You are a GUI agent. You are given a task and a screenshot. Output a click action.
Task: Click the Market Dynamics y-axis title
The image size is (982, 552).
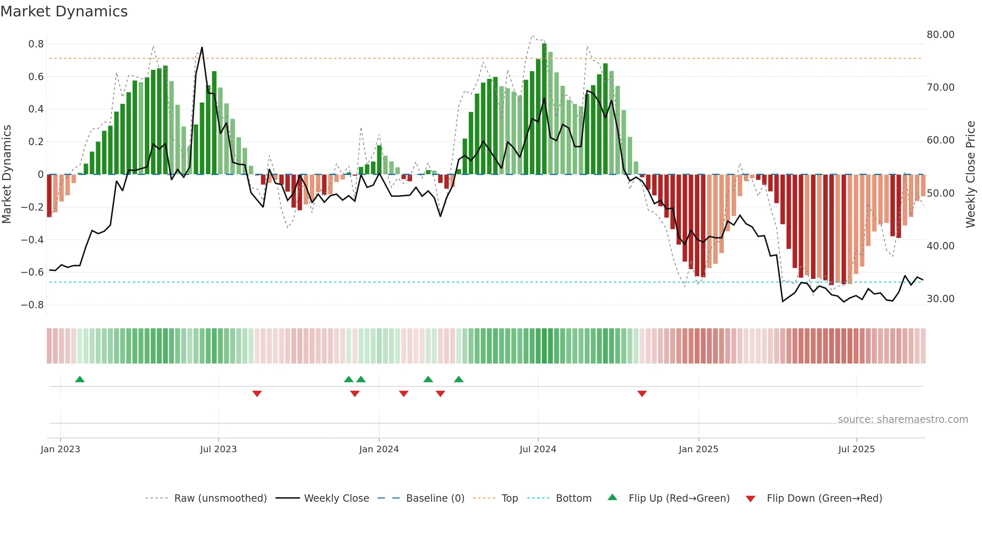point(7,174)
